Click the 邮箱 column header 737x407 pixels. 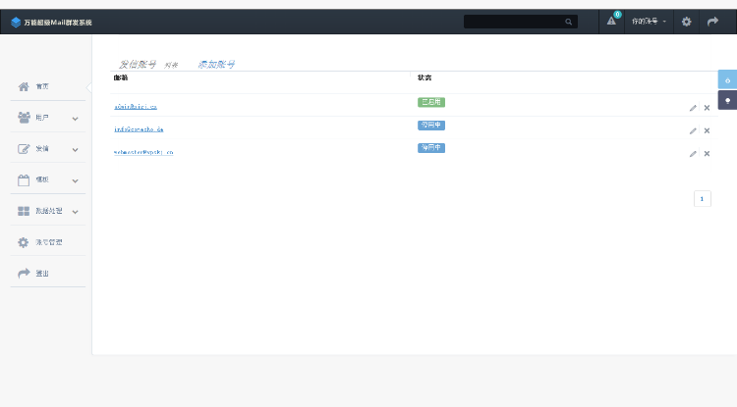pyautogui.click(x=121, y=77)
